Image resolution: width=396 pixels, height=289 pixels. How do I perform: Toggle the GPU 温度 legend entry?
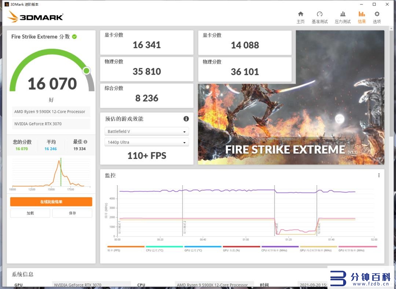(203, 248)
